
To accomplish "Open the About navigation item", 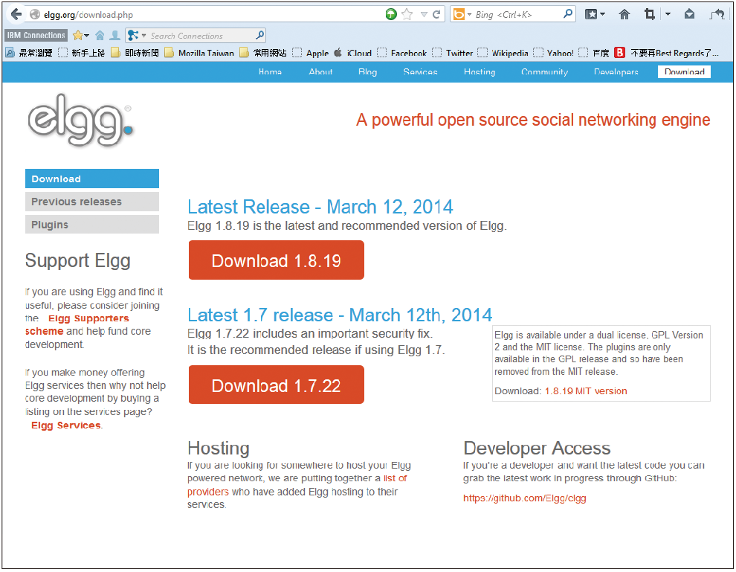I will point(320,72).
